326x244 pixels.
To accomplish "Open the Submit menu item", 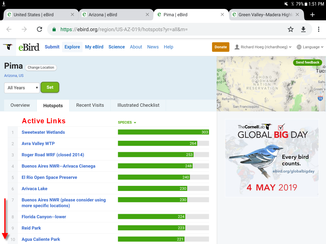I will [52, 47].
